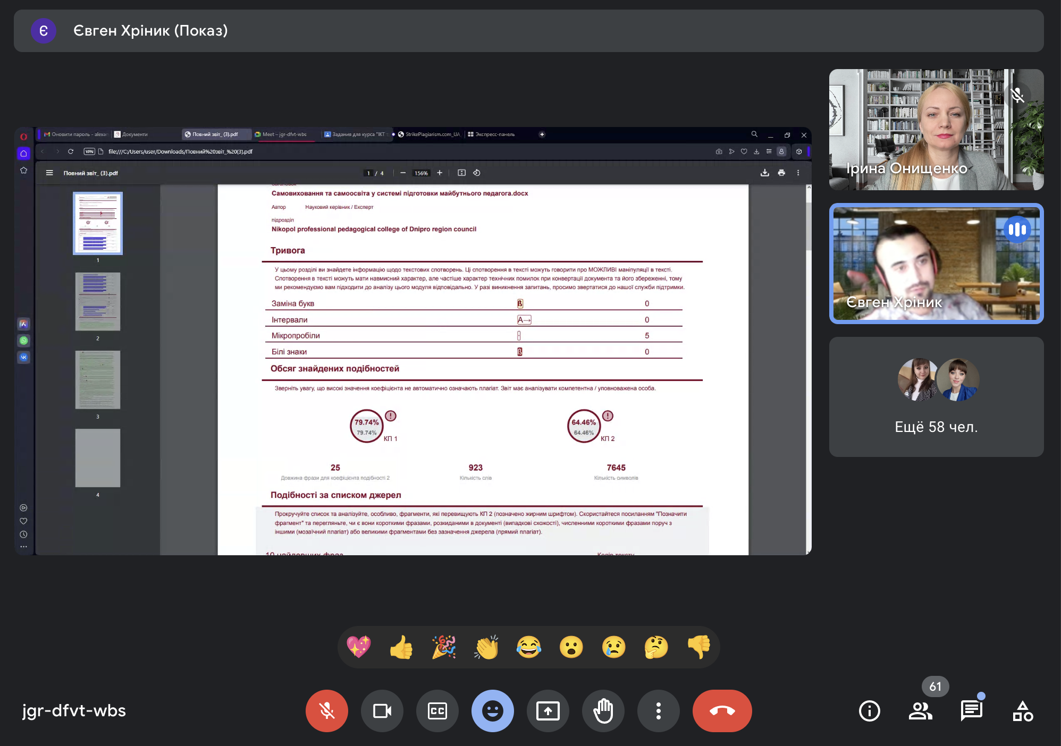Open meeting details info

[869, 711]
